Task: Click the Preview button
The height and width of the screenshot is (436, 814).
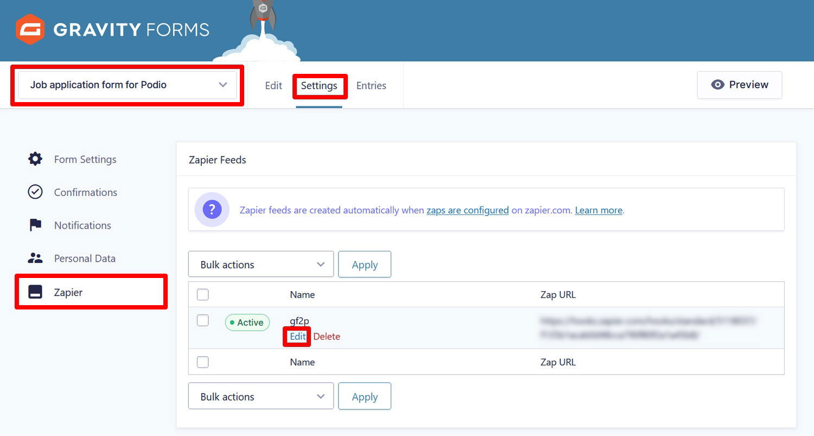Action: click(740, 85)
